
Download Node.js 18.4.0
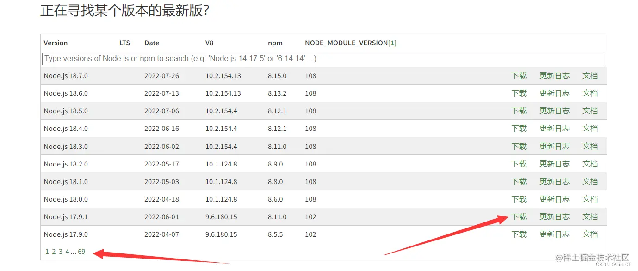(519, 129)
